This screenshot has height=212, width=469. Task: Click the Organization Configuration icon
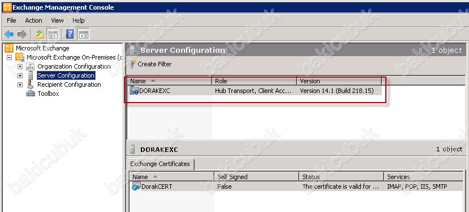point(30,66)
